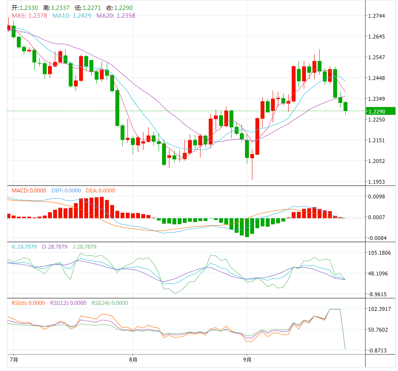The width and height of the screenshot is (398, 371).
Task: Click the 8月 date axis marker
Action: click(133, 359)
